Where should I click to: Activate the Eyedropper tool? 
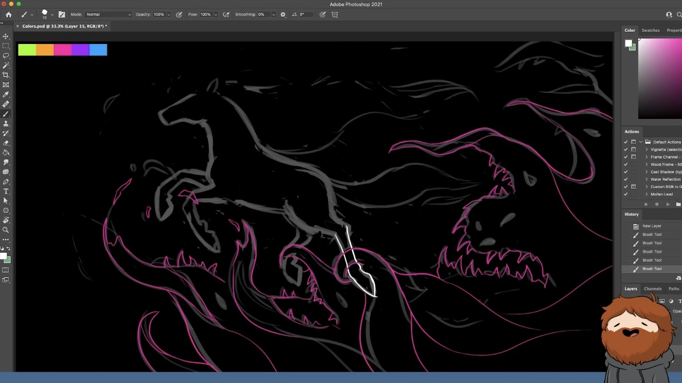(6, 94)
